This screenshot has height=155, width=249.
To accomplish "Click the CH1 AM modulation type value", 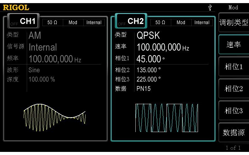I will (x=35, y=35).
